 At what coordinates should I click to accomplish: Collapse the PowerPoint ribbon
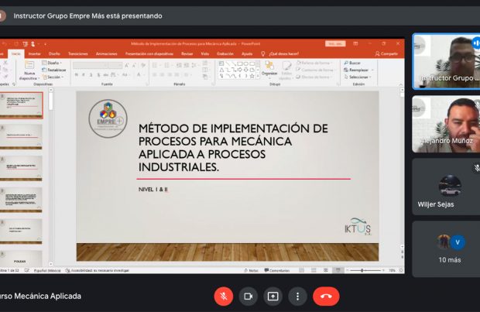pos(401,84)
